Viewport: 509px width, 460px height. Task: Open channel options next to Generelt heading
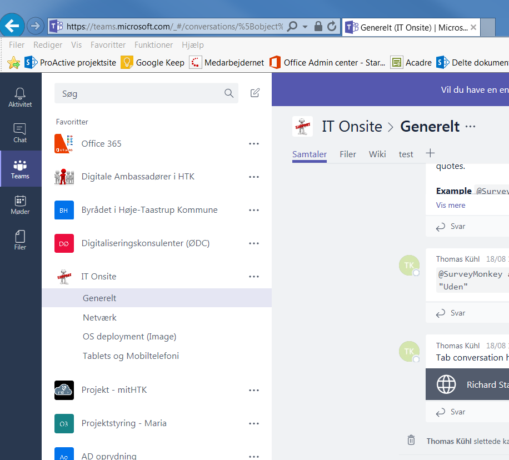coord(470,127)
